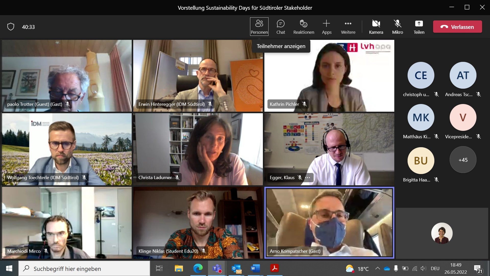Open Adobe Acrobat from the taskbar
The image size is (490, 276).
coord(274,268)
